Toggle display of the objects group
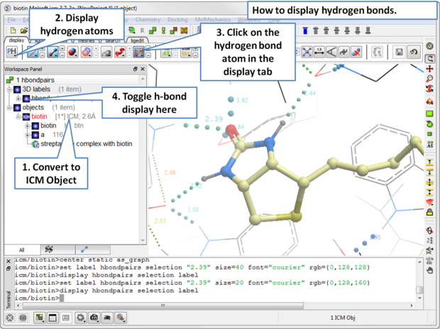Screen dimensions: 440x329 pyautogui.click(x=18, y=107)
